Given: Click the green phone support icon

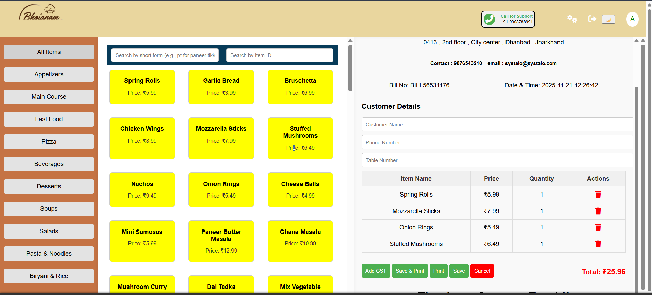Looking at the screenshot, I should [x=490, y=19].
